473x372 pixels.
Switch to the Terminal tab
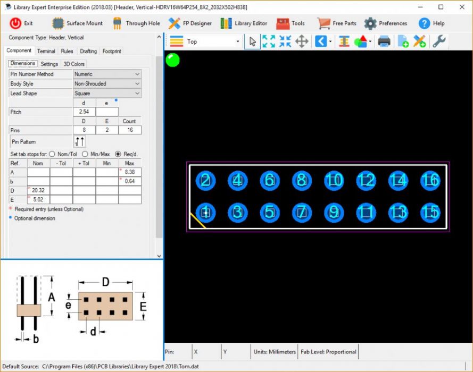[46, 51]
